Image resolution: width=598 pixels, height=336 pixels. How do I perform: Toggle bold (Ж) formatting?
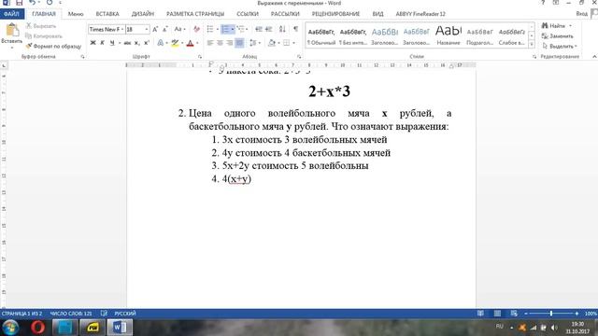click(x=93, y=43)
